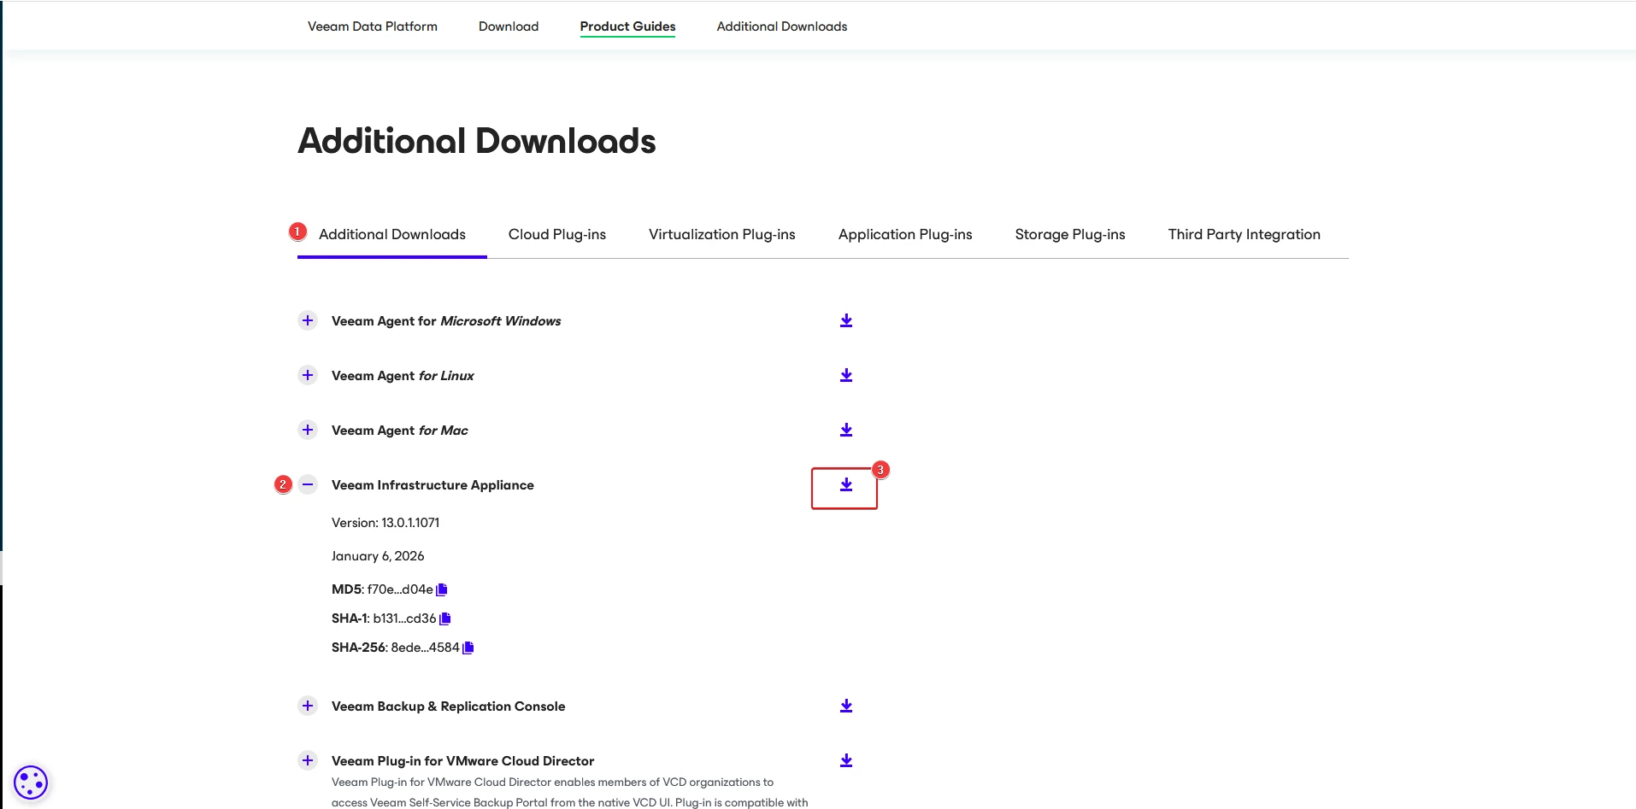The width and height of the screenshot is (1636, 809).
Task: Open the cookie preferences icon
Action: coord(31,783)
